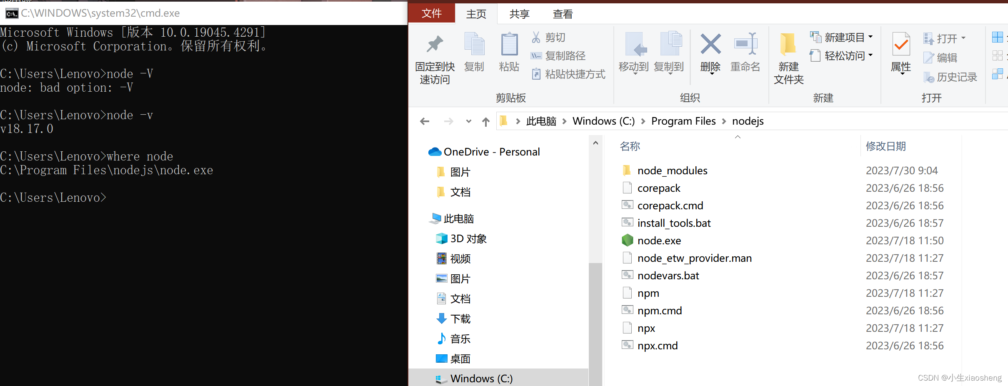Select the npx.cmd file

tap(658, 346)
